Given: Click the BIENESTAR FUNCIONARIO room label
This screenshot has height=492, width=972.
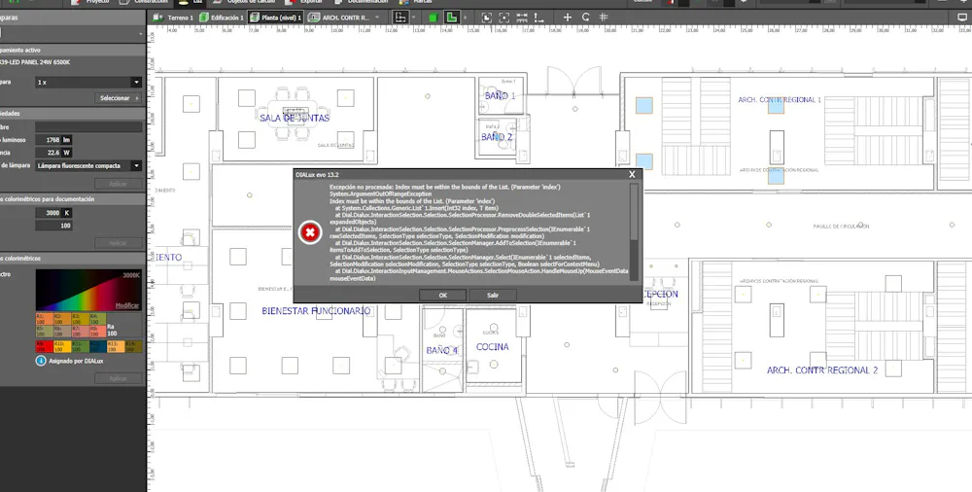Looking at the screenshot, I should [316, 311].
